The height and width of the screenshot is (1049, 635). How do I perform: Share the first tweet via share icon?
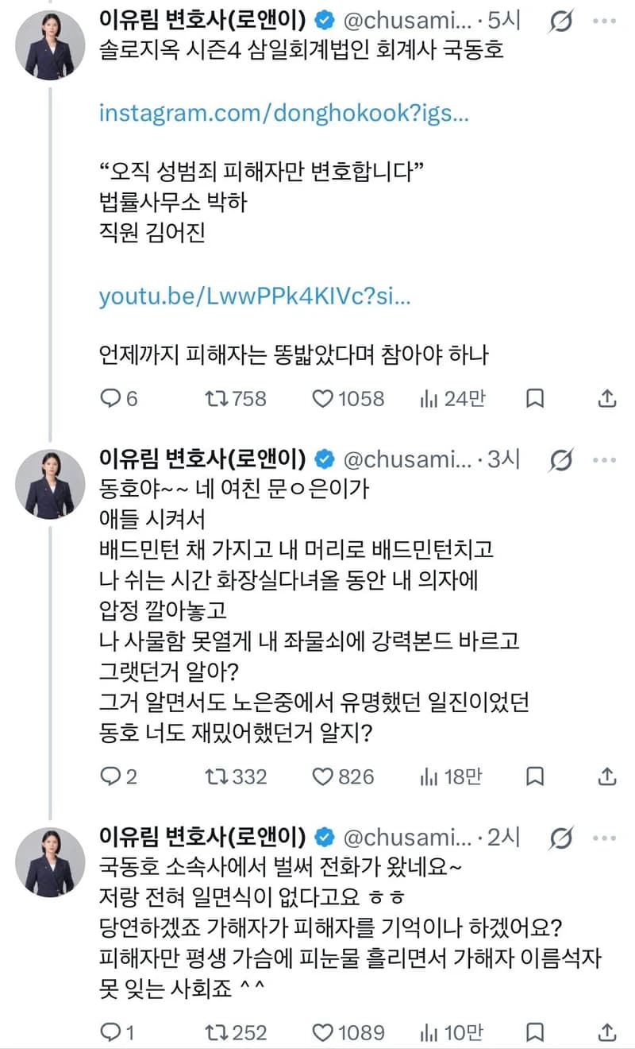(607, 398)
